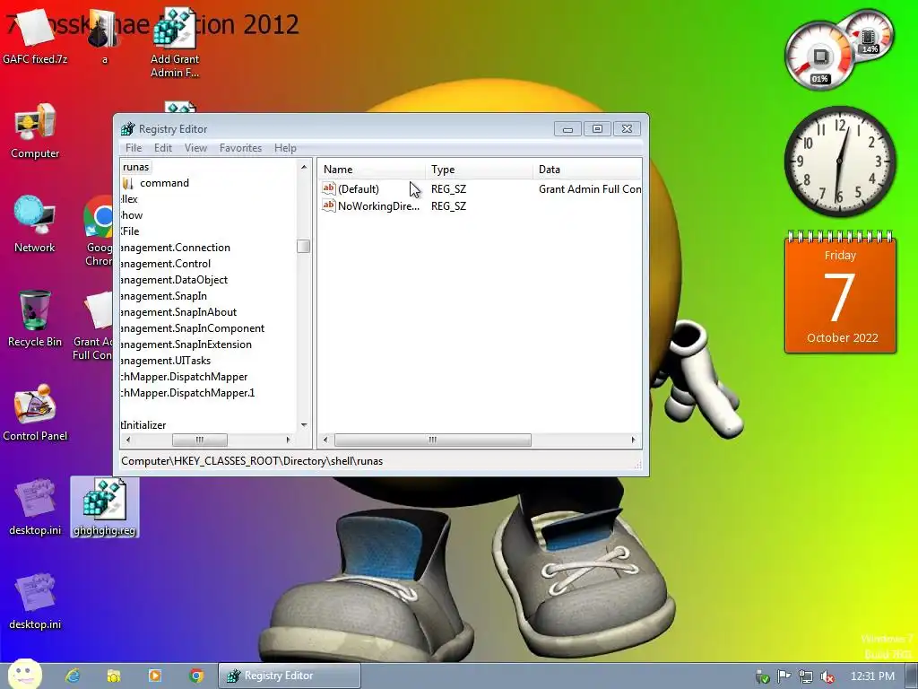Select the command subkey label

point(165,183)
